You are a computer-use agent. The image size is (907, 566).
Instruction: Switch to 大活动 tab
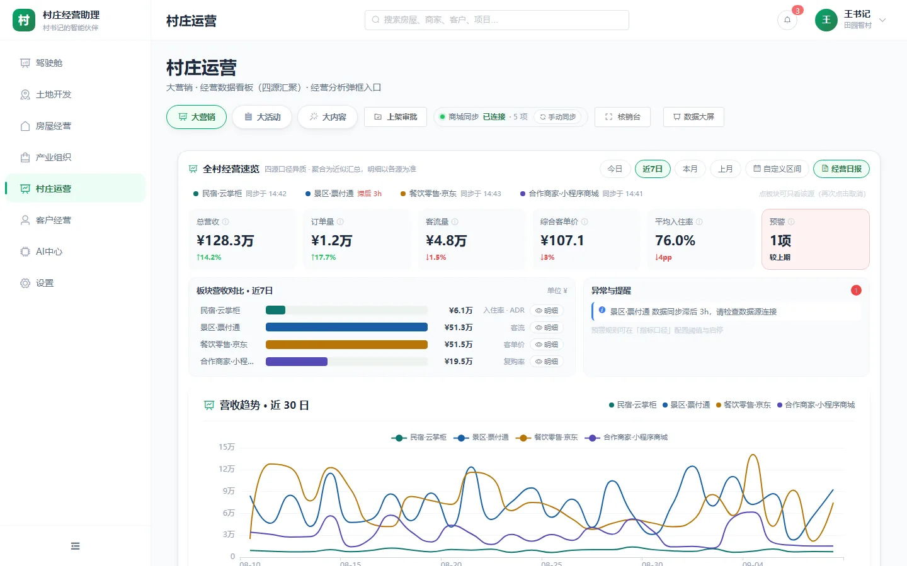262,117
